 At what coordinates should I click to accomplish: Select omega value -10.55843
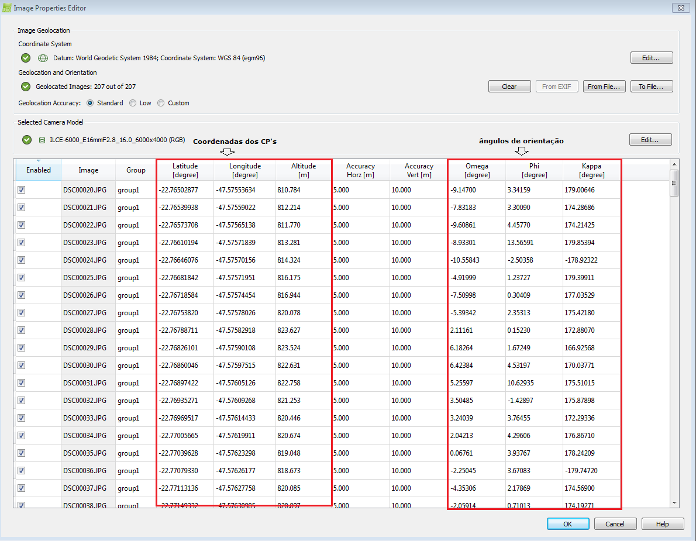pos(477,260)
